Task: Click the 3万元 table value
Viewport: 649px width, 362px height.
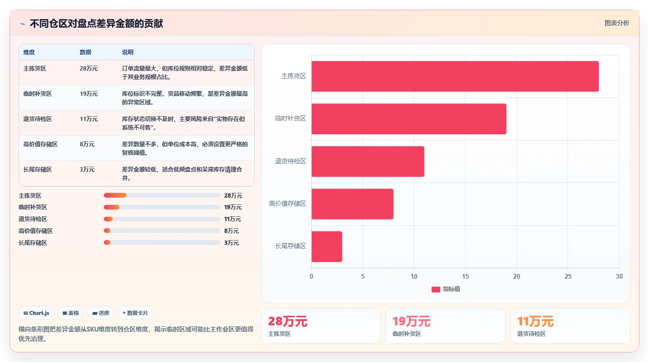Action: click(87, 169)
